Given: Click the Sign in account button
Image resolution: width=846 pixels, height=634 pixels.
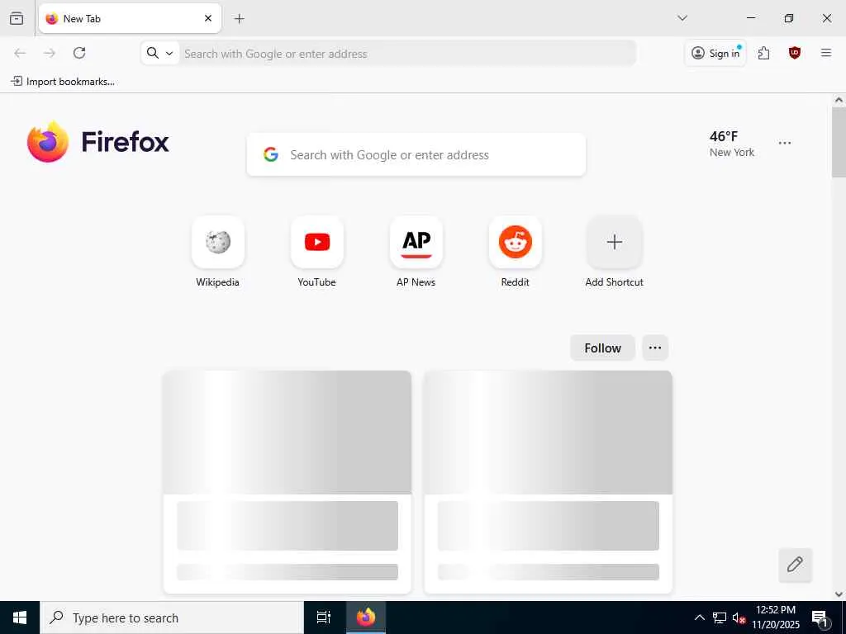Looking at the screenshot, I should [715, 53].
